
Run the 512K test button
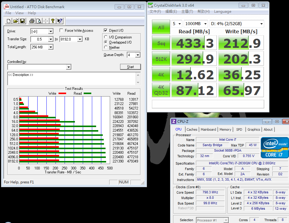point(161,59)
